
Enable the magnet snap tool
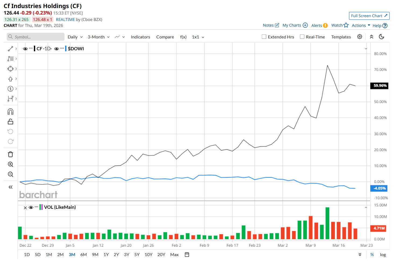tap(10, 112)
